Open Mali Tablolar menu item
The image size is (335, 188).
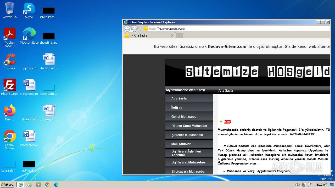click(189, 144)
